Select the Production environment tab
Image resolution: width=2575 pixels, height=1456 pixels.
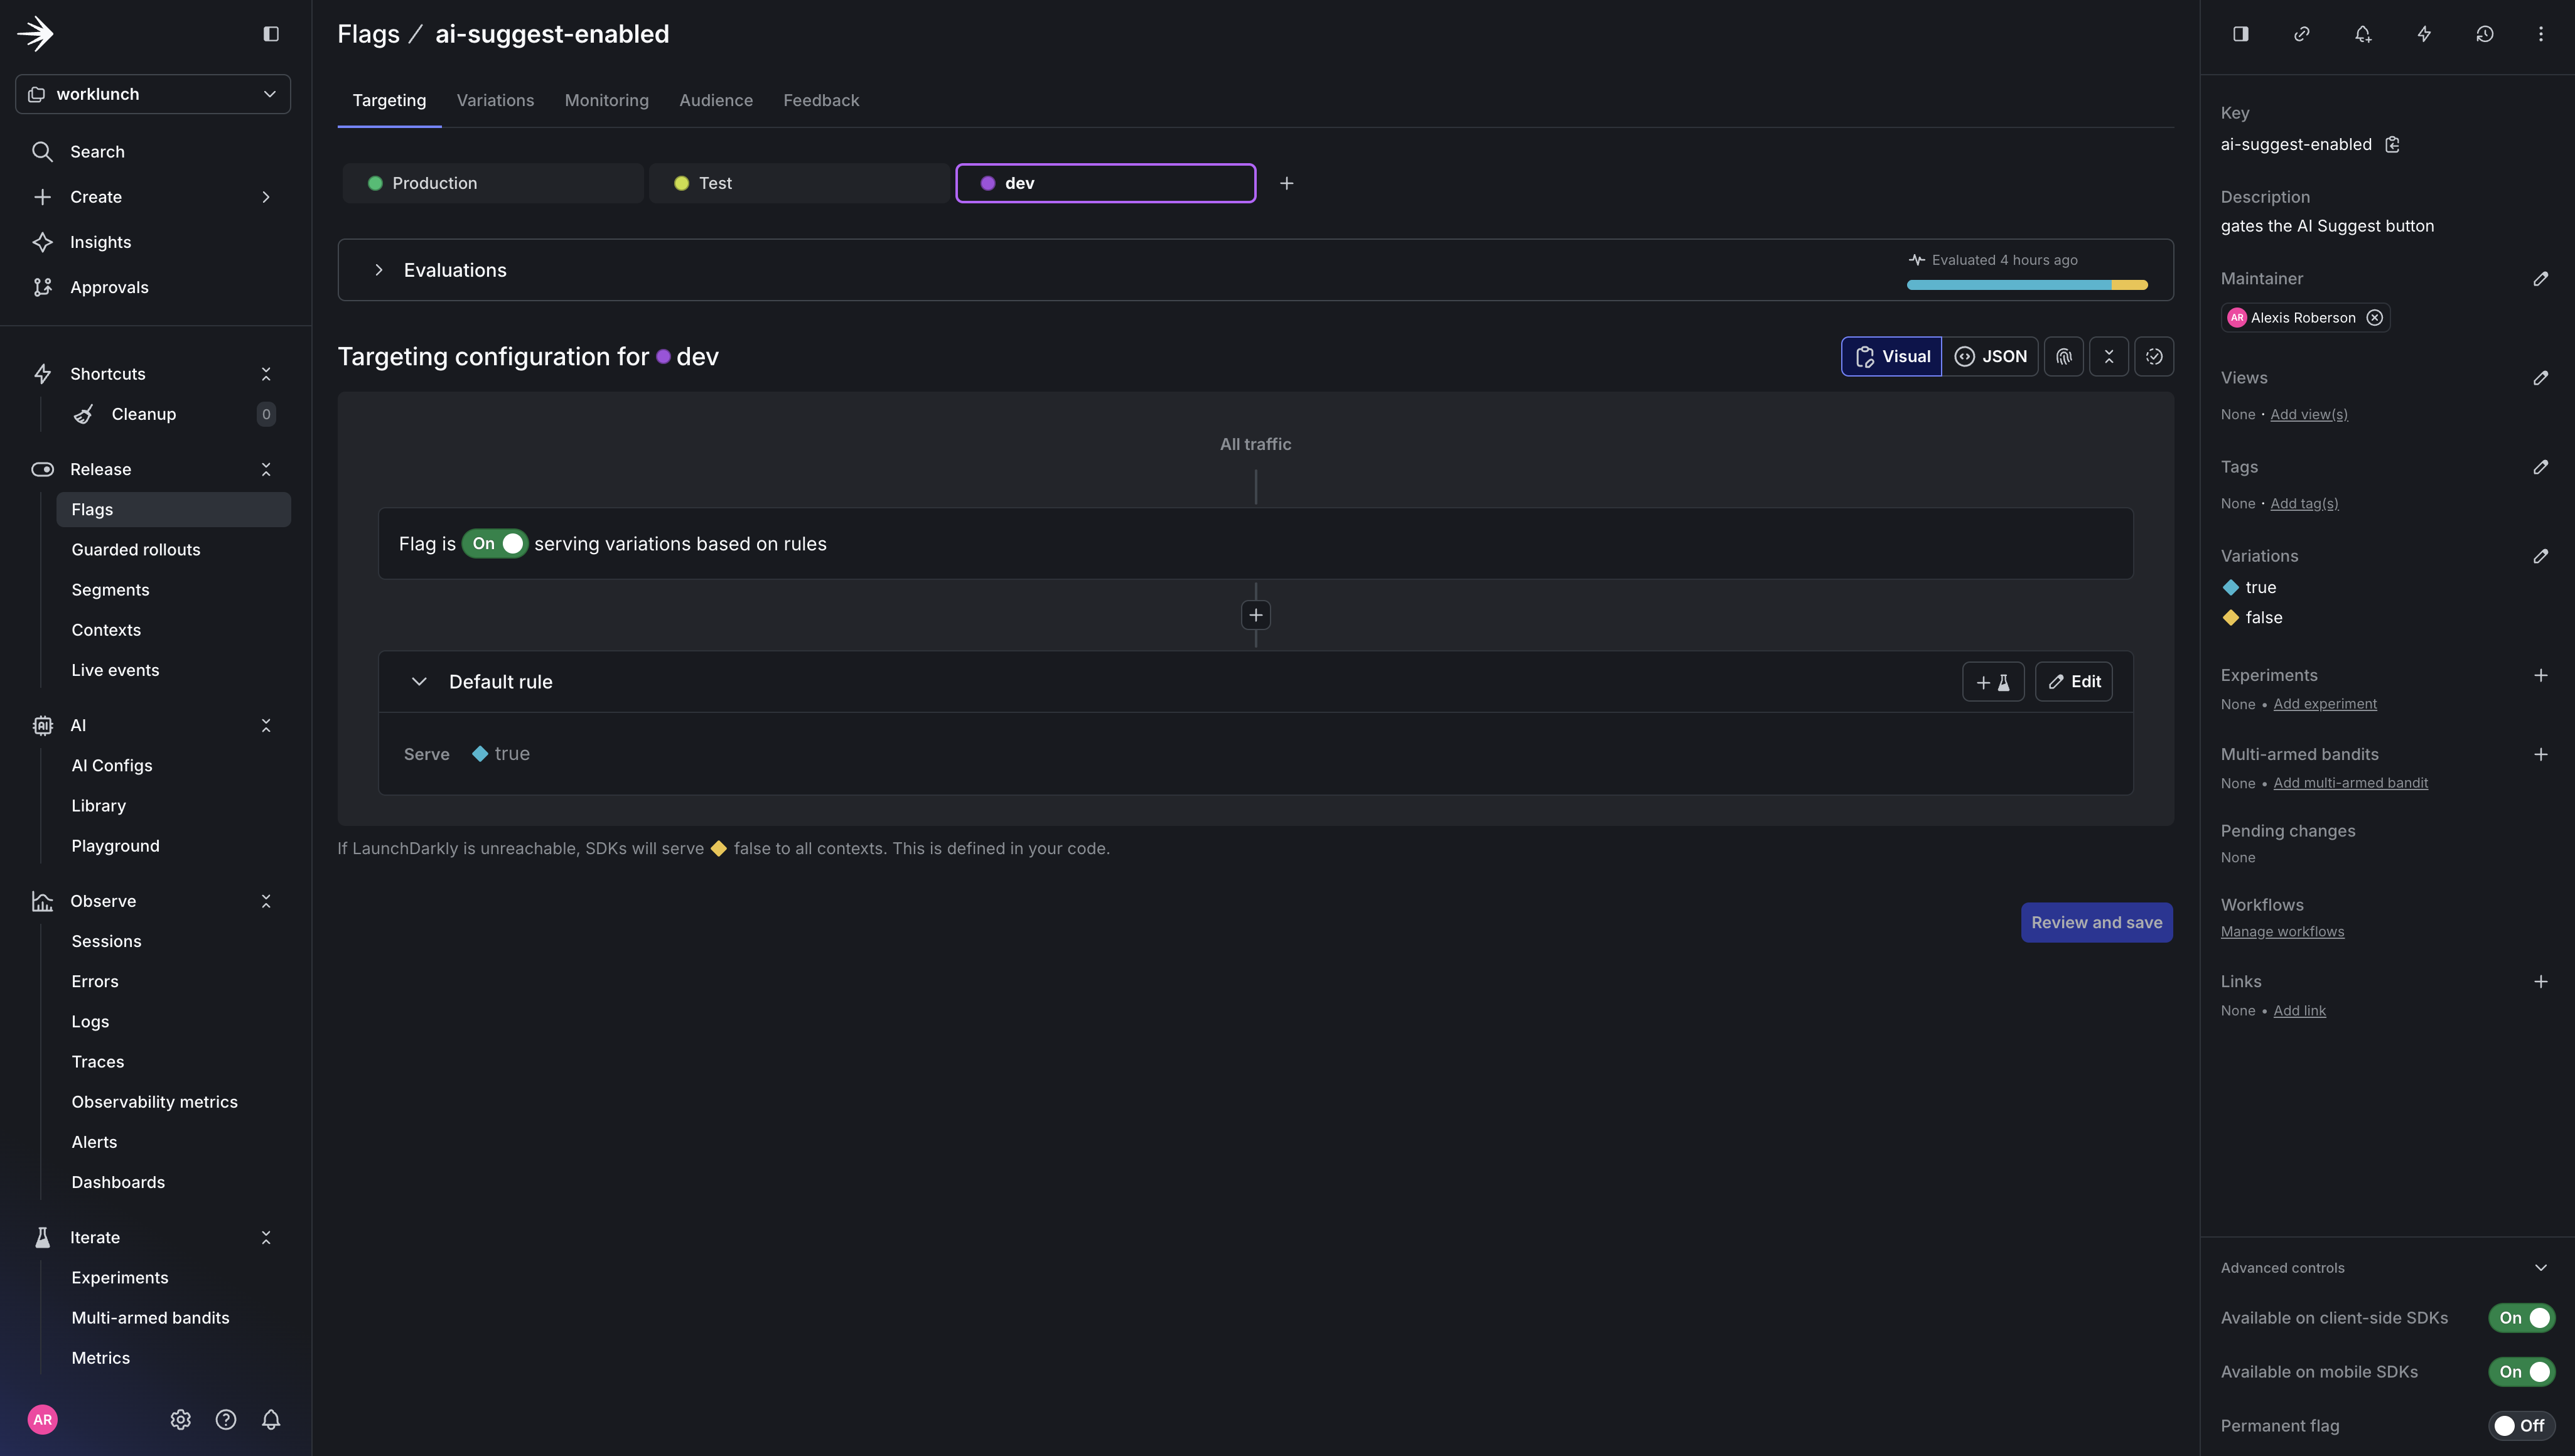point(492,182)
